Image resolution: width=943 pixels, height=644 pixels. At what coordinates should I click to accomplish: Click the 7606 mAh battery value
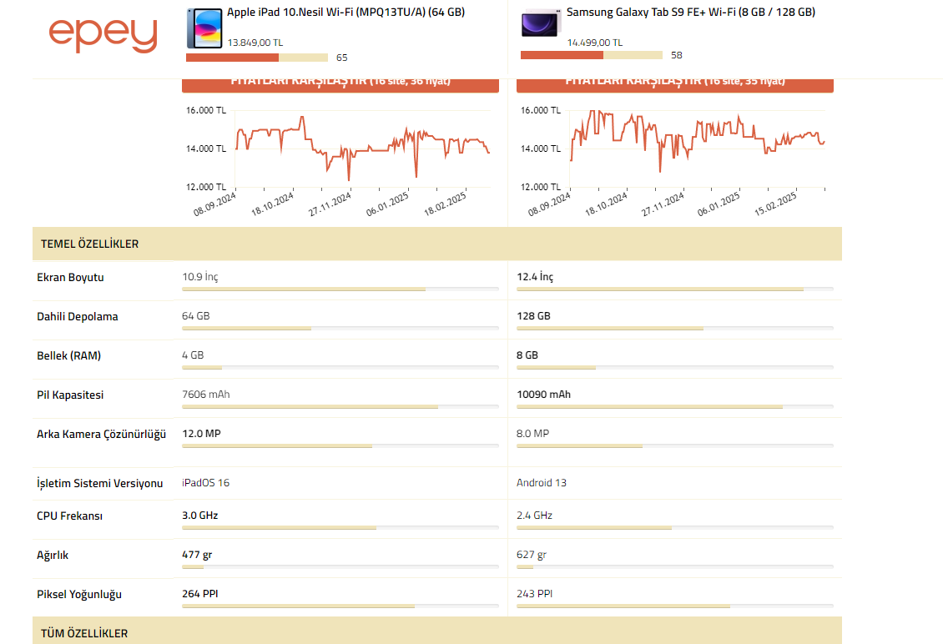point(205,394)
